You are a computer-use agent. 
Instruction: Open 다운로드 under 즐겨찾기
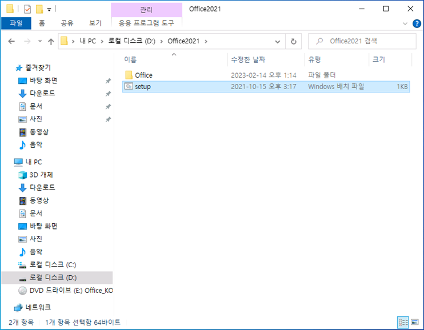[x=42, y=93]
